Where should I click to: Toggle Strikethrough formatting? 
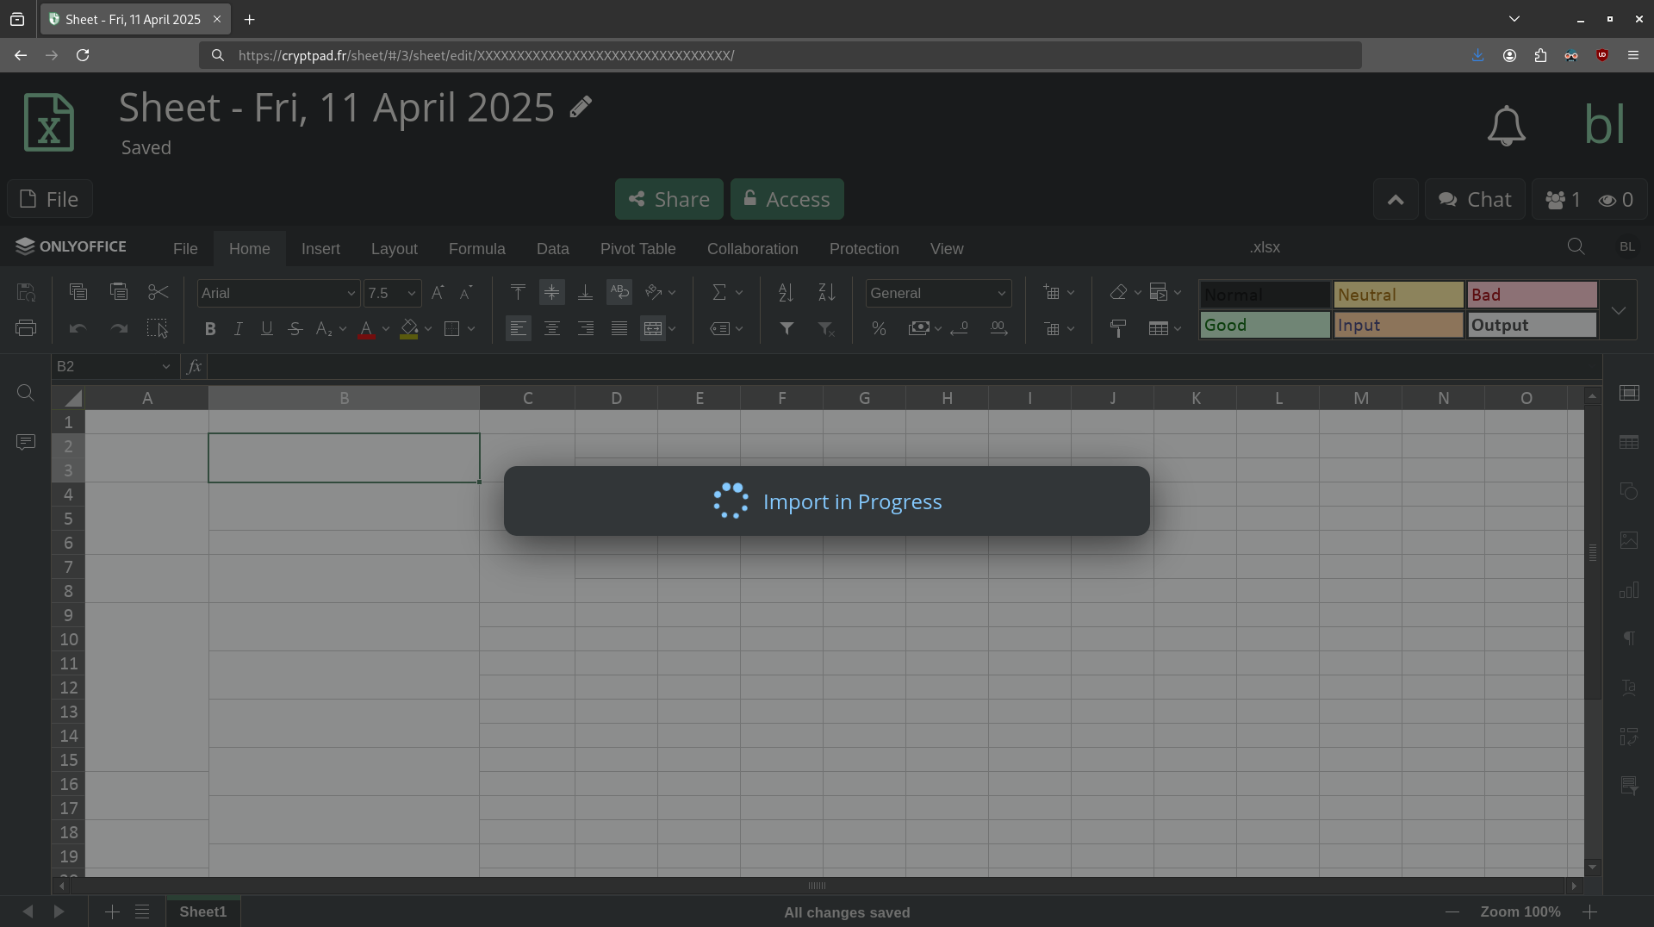[x=295, y=328]
